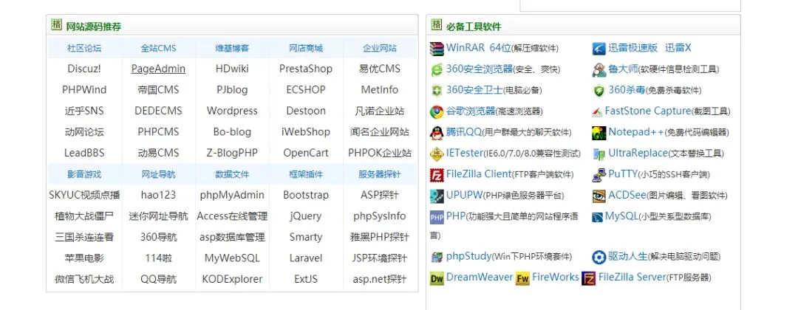Screen dimensions: 798x310
Task: Open the DEDECMS link
Action: 158,111
